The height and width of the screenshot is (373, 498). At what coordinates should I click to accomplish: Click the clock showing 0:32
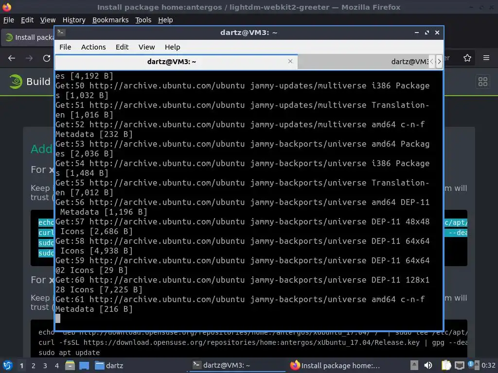(x=488, y=365)
